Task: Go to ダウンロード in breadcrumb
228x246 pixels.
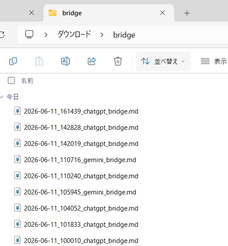Action: (74, 35)
